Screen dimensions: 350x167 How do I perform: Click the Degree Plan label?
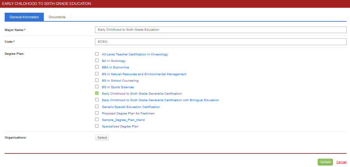[14, 54]
